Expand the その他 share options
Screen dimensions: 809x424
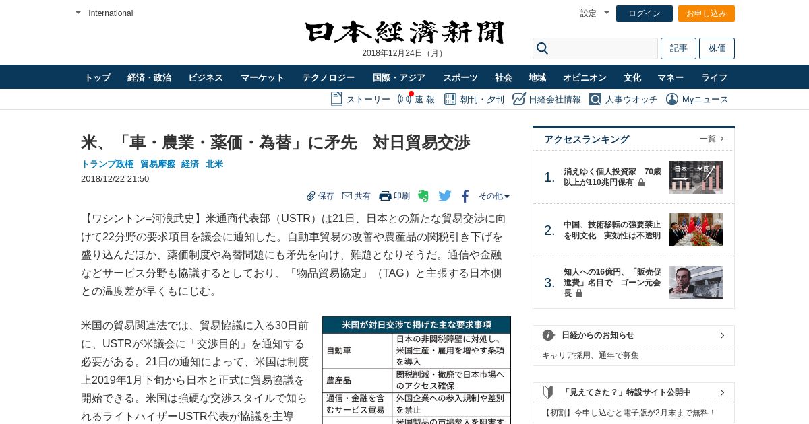tap(494, 196)
